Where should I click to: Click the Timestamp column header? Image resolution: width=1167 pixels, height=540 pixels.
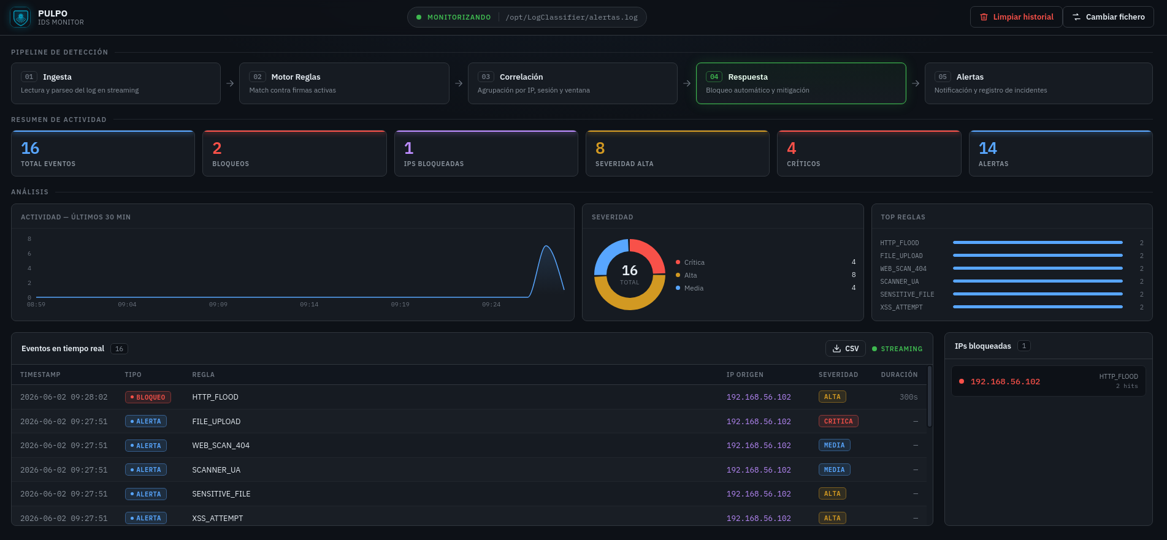40,375
